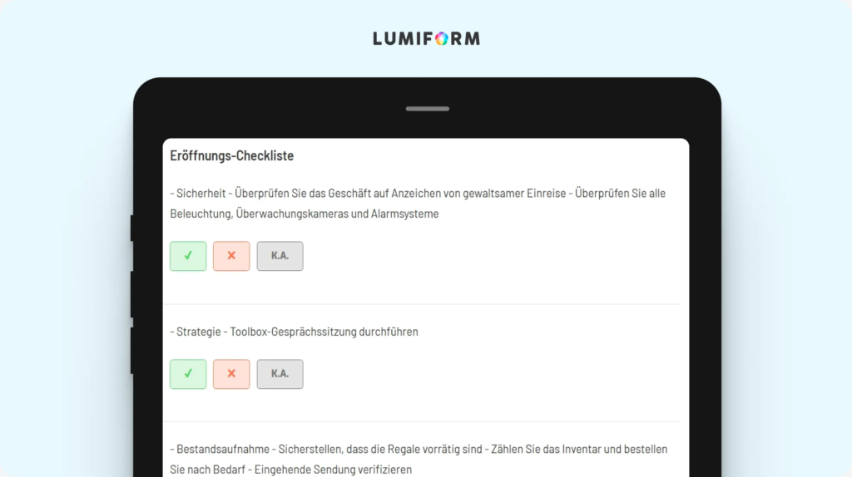Viewport: 852px width, 477px height.
Task: Click 'Eingehende Sendung verifizieren' text
Action: (x=333, y=470)
